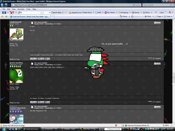175x131 pixels.
Task: Expand the Shopping dropdown arrow
Action: click(x=130, y=13)
